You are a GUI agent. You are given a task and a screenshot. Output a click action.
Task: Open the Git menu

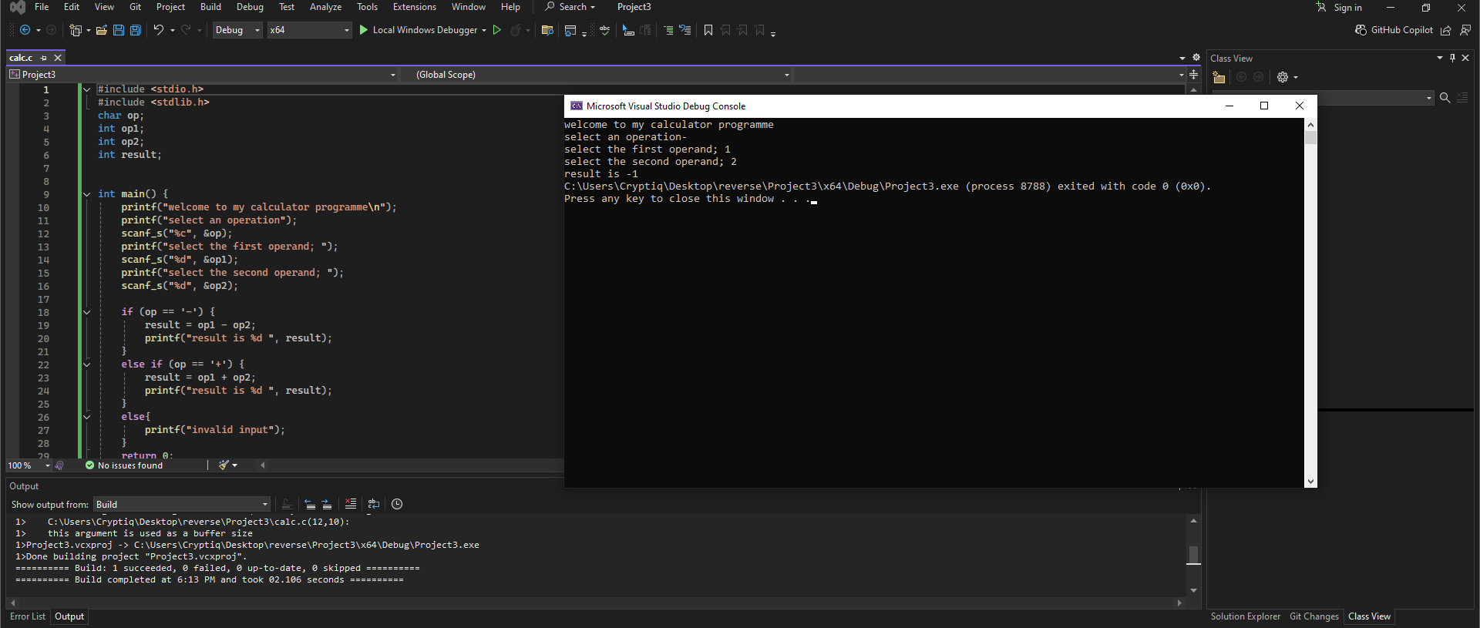135,7
